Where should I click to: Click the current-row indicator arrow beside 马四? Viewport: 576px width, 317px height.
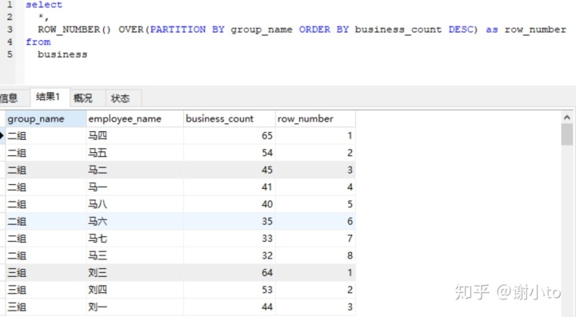coord(2,136)
